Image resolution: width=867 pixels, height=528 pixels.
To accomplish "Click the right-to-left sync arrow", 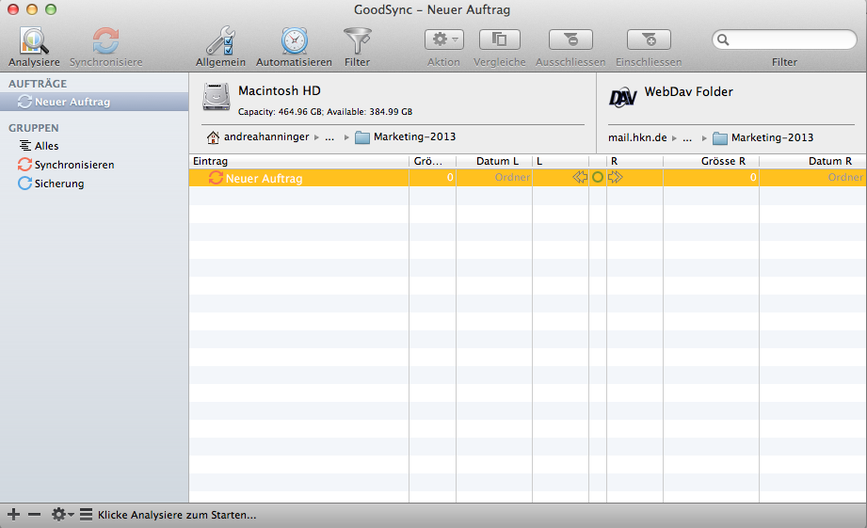I will pyautogui.click(x=580, y=177).
